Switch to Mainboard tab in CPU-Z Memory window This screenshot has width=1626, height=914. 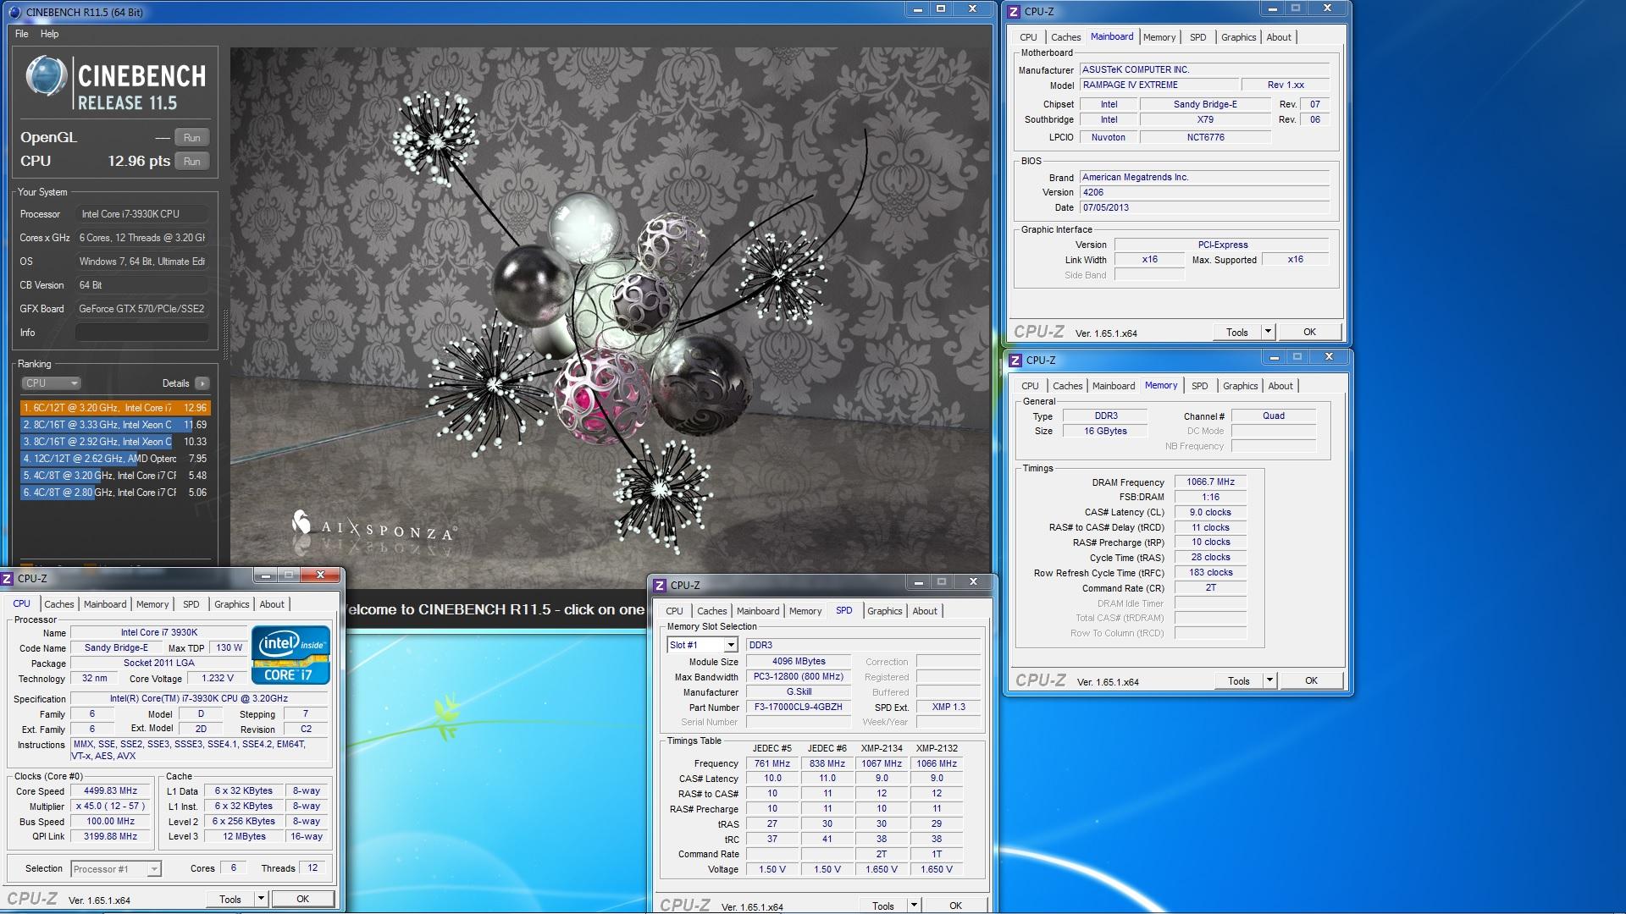(1113, 386)
